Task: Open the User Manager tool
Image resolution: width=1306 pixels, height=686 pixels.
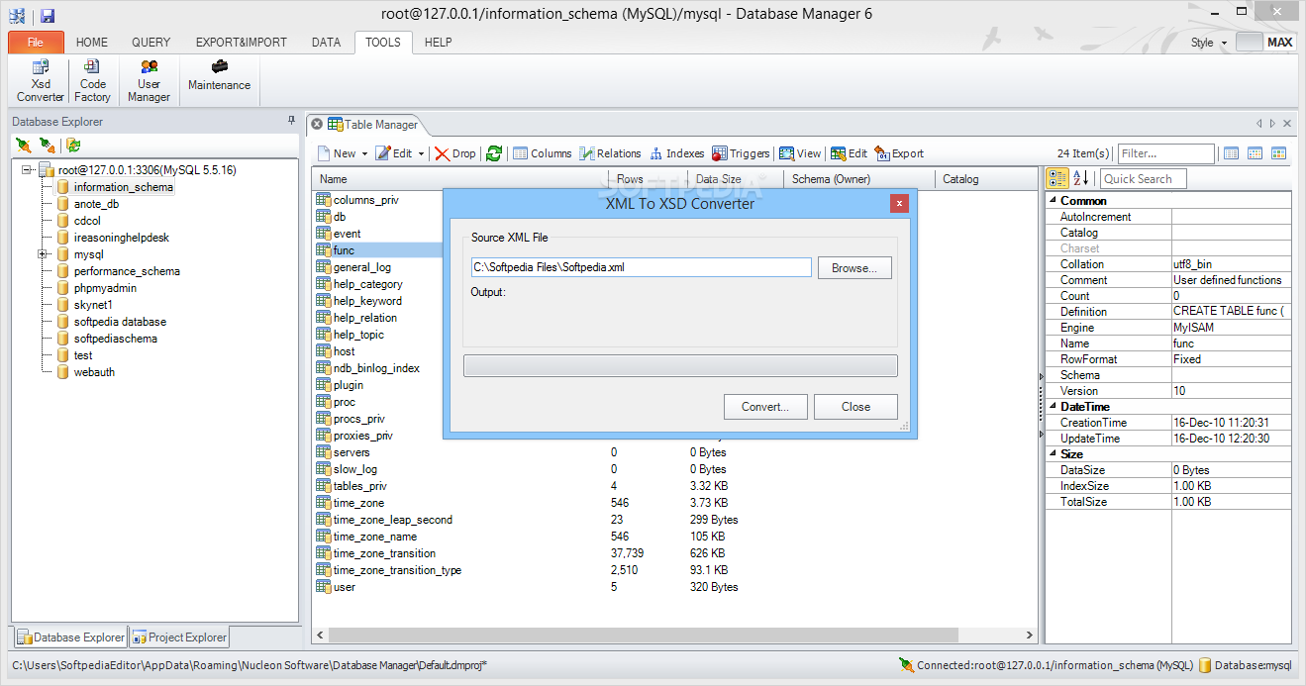Action: coord(149,80)
